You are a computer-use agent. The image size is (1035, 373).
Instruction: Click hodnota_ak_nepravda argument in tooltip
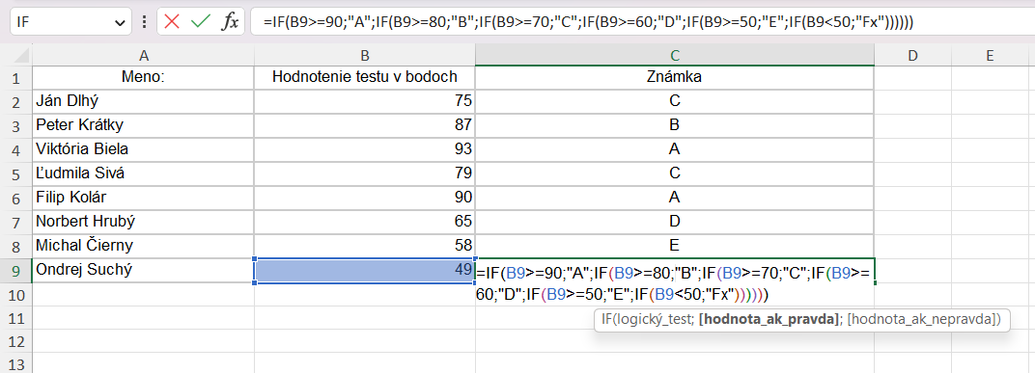pos(921,320)
